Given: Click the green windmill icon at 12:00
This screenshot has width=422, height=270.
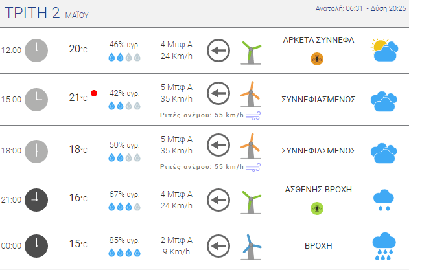Looking at the screenshot, I should point(251,52).
